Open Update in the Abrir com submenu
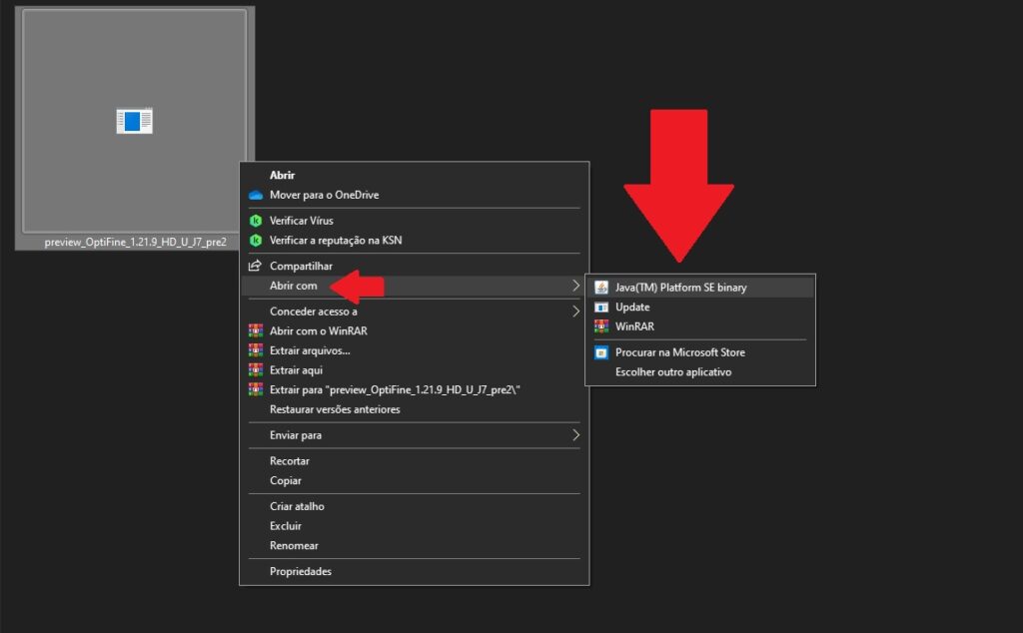Screen dimensions: 1023x633 click(632, 308)
